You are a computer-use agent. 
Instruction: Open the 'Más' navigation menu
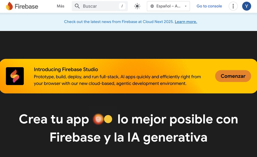point(60,6)
